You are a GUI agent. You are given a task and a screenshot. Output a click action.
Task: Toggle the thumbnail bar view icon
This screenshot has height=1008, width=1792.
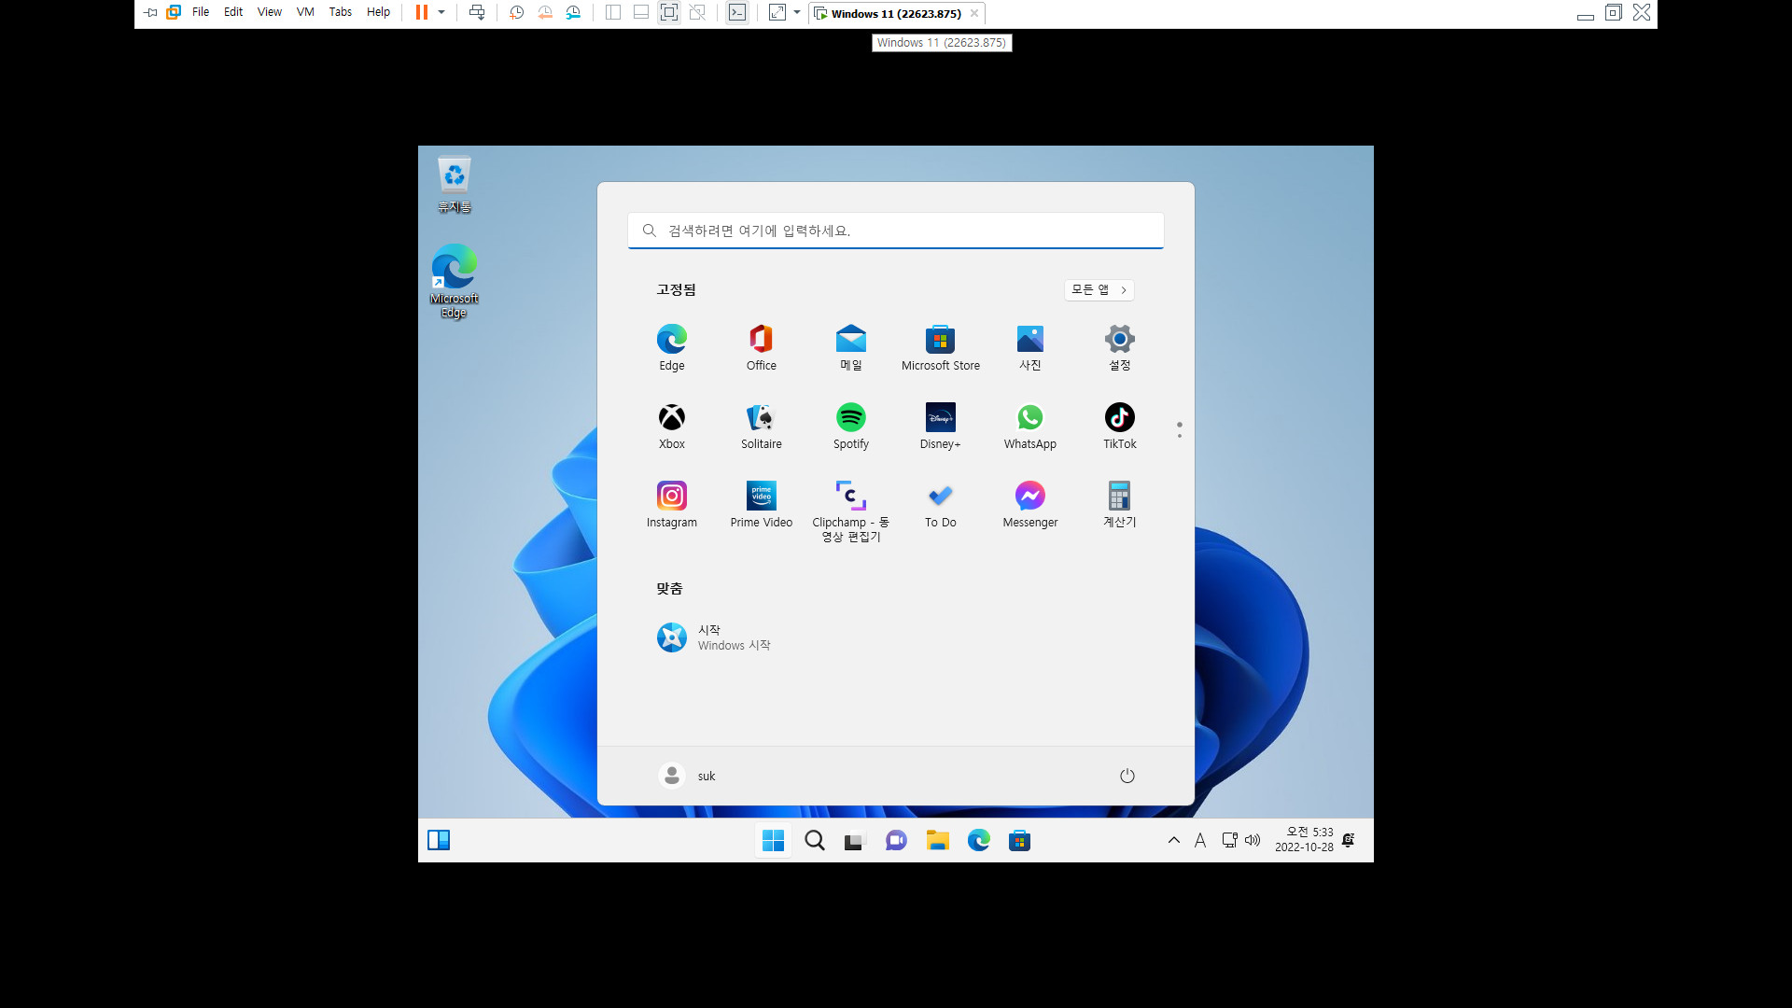641,12
